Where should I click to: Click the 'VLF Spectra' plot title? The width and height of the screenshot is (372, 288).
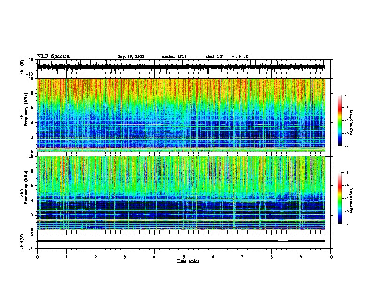click(53, 56)
